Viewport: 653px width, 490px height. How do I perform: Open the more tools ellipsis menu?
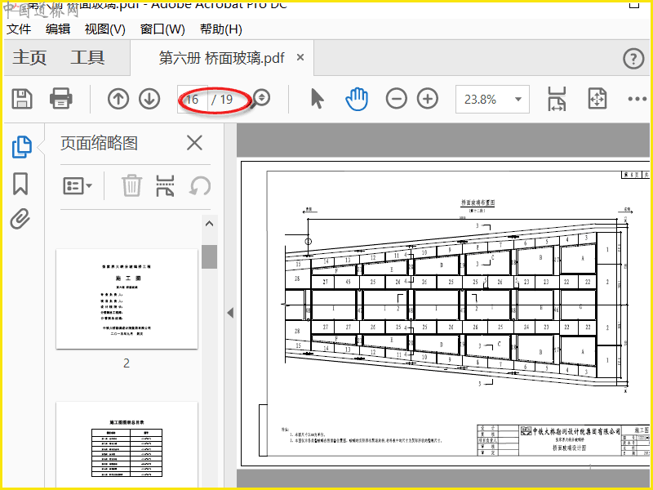(x=637, y=99)
